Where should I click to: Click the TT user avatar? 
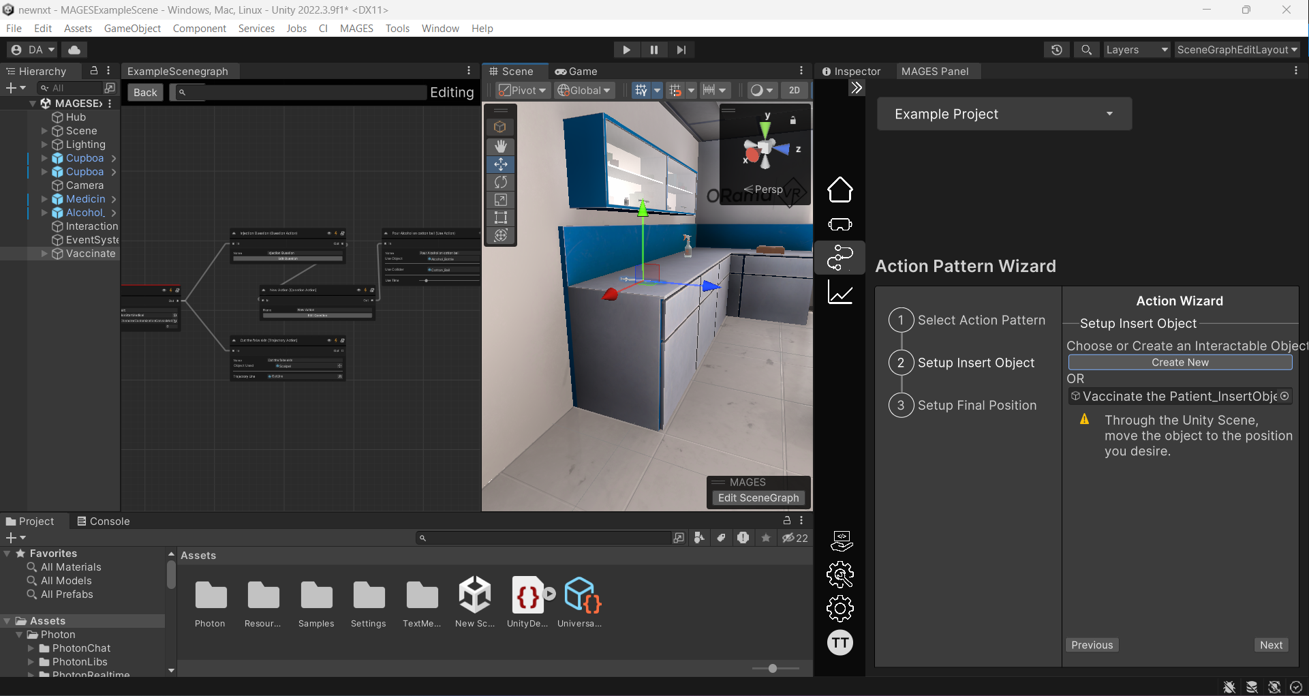(x=840, y=642)
